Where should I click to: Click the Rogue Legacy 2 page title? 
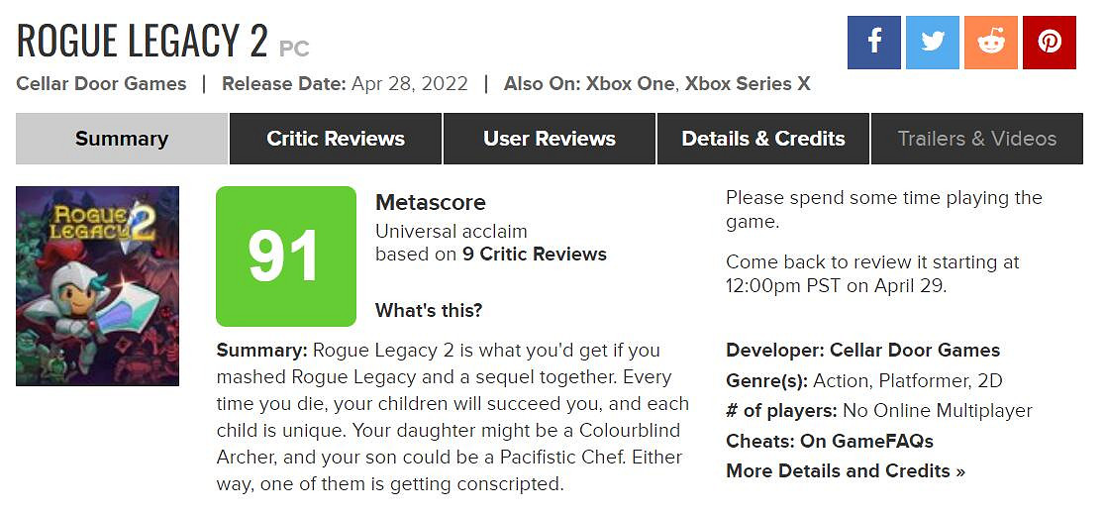143,41
